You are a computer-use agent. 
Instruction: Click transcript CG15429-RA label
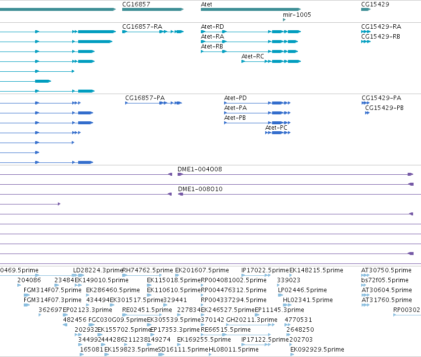point(381,27)
